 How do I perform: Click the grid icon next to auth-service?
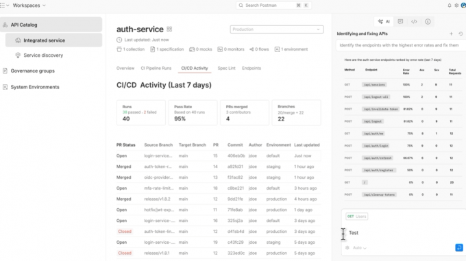point(169,29)
